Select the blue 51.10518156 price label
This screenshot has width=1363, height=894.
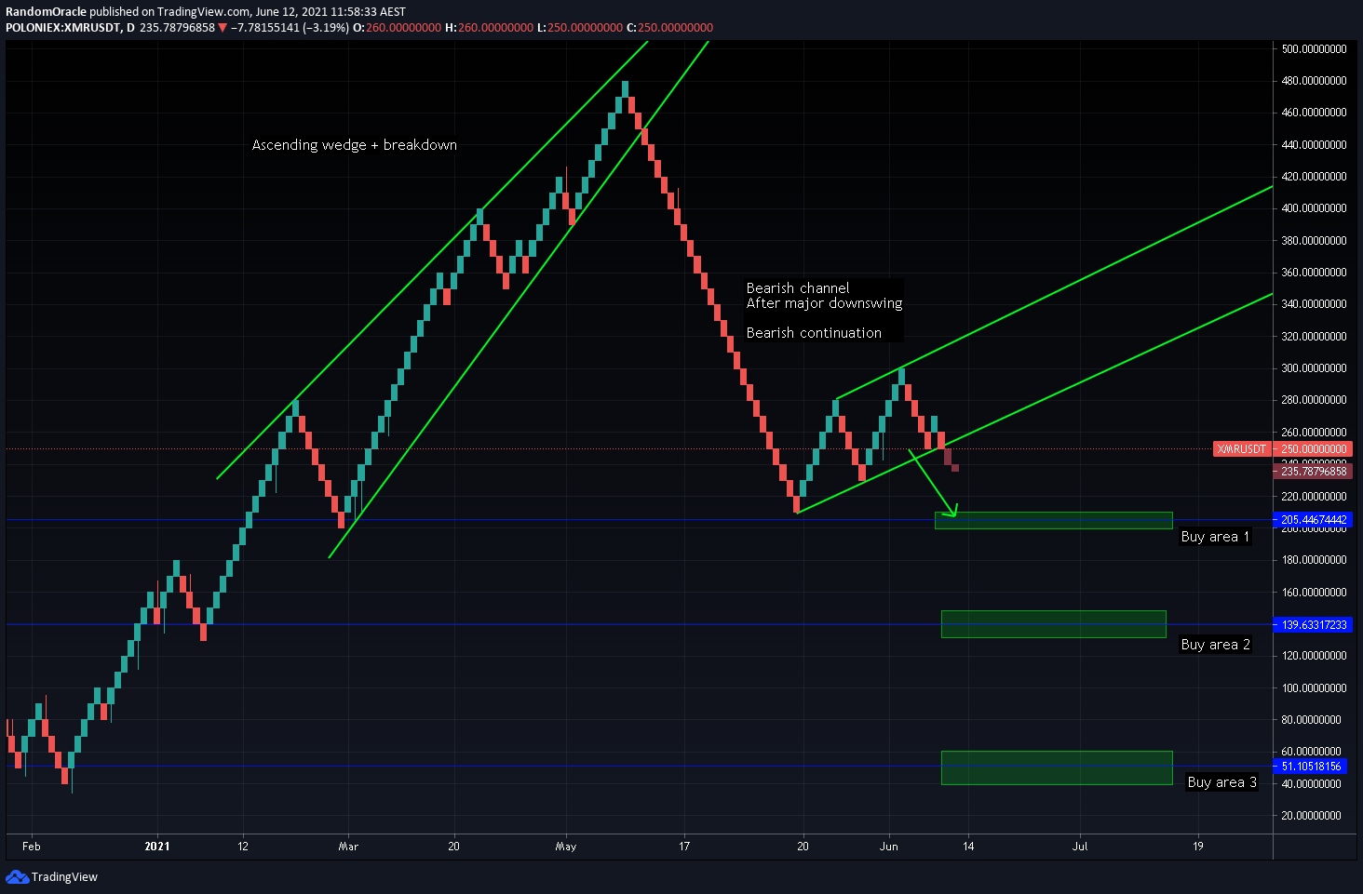(1310, 767)
